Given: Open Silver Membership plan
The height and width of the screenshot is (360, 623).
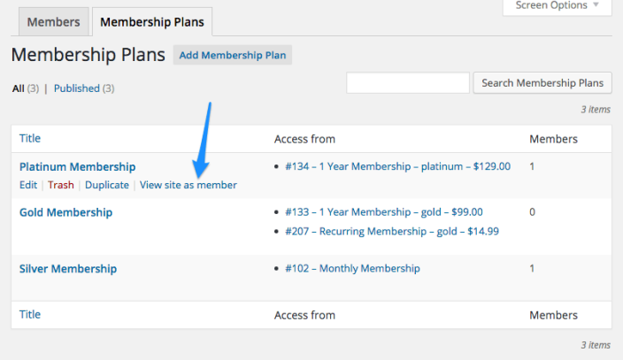Looking at the screenshot, I should coord(67,268).
